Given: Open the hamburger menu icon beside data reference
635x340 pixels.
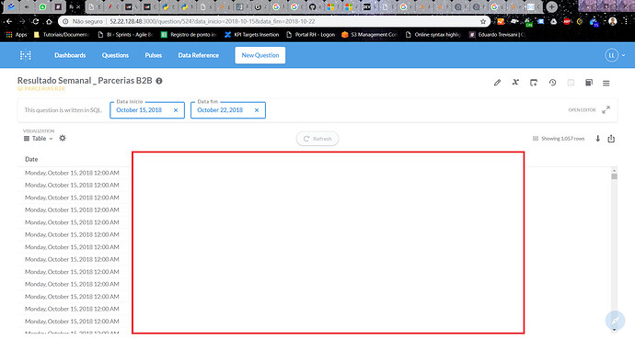Looking at the screenshot, I should coord(606,83).
